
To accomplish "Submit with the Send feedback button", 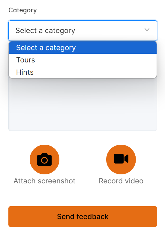I will click(x=83, y=216).
